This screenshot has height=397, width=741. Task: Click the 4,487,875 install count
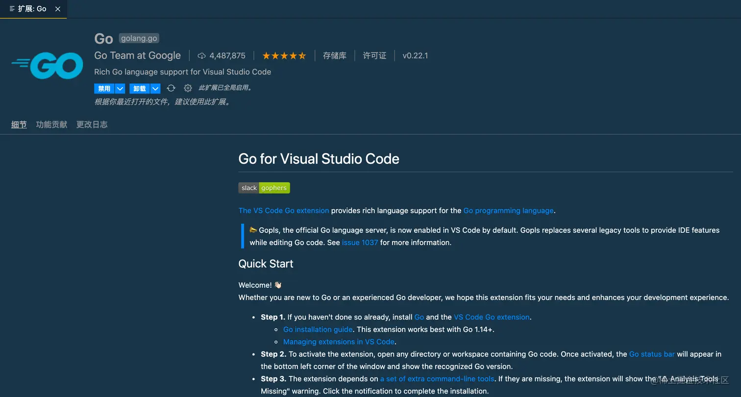(227, 56)
